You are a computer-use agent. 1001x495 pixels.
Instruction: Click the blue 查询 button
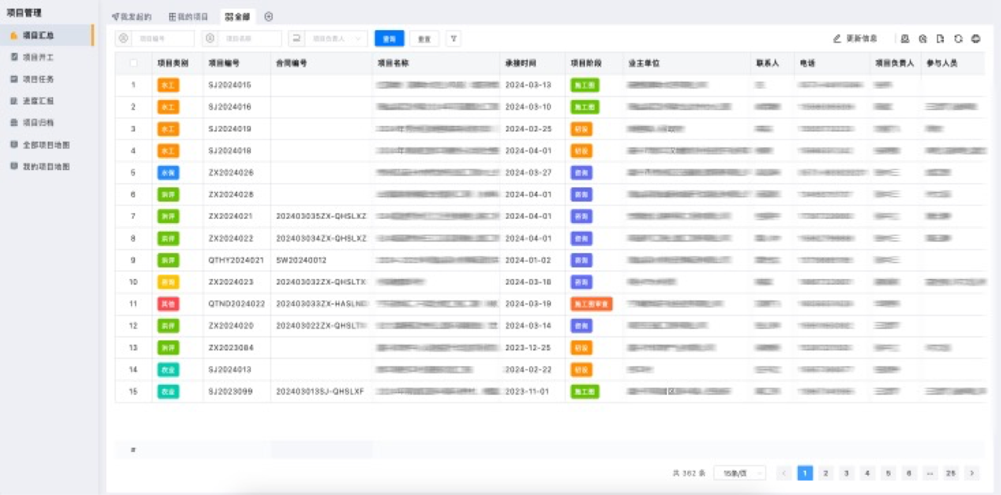(389, 39)
